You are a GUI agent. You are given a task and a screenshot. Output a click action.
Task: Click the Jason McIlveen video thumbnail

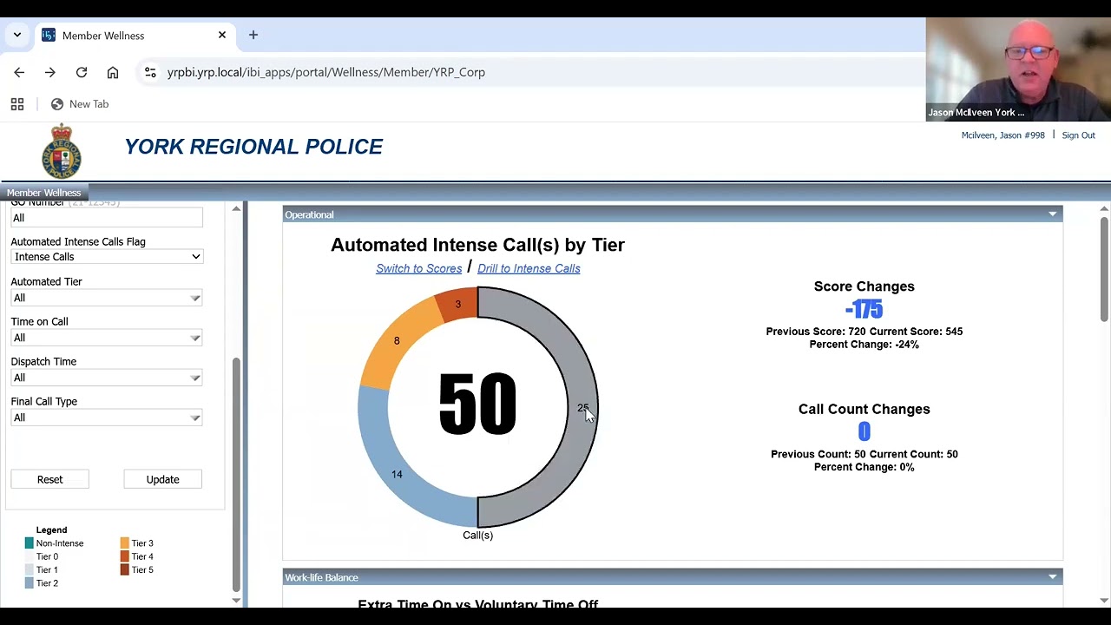(1018, 69)
